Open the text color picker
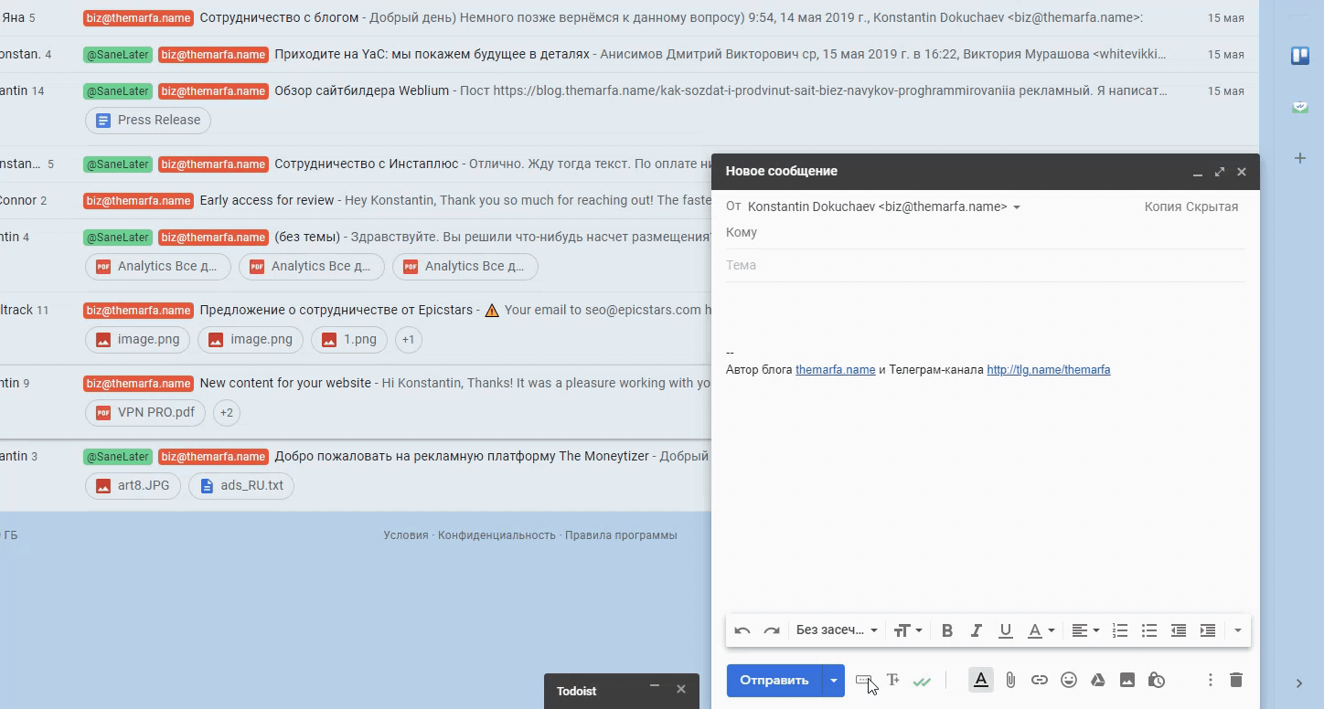The width and height of the screenshot is (1324, 709). pos(1041,630)
